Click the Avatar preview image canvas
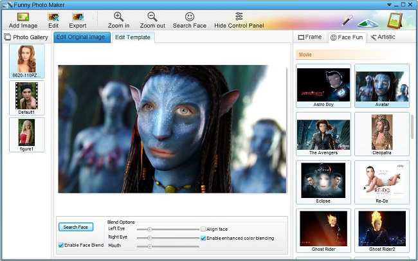Viewport: 418px width, 261px height. (x=172, y=129)
